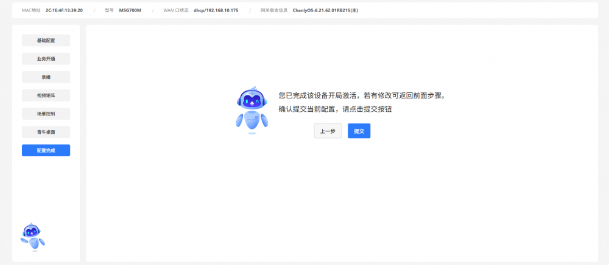The height and width of the screenshot is (265, 609).
Task: Click the MAC地址 label in header
Action: pyautogui.click(x=31, y=10)
